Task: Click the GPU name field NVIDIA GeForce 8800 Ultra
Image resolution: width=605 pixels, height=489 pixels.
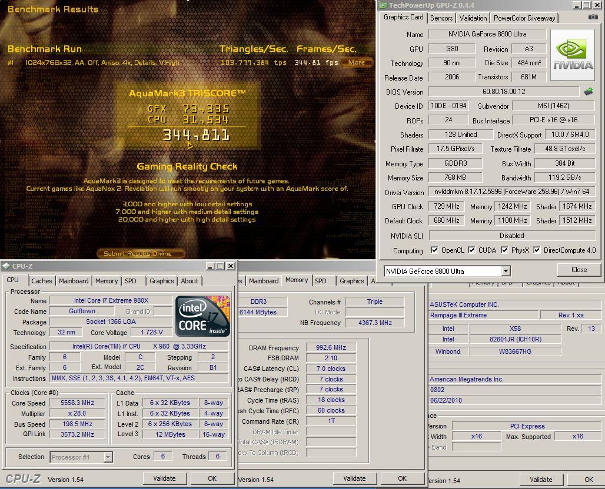Action: tap(487, 34)
